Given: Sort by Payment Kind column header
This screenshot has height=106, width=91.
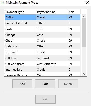Looking at the screenshot, I should click(x=52, y=12).
